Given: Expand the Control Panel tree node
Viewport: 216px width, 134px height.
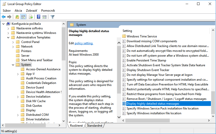Looking at the screenshot, I should click(x=13, y=42).
